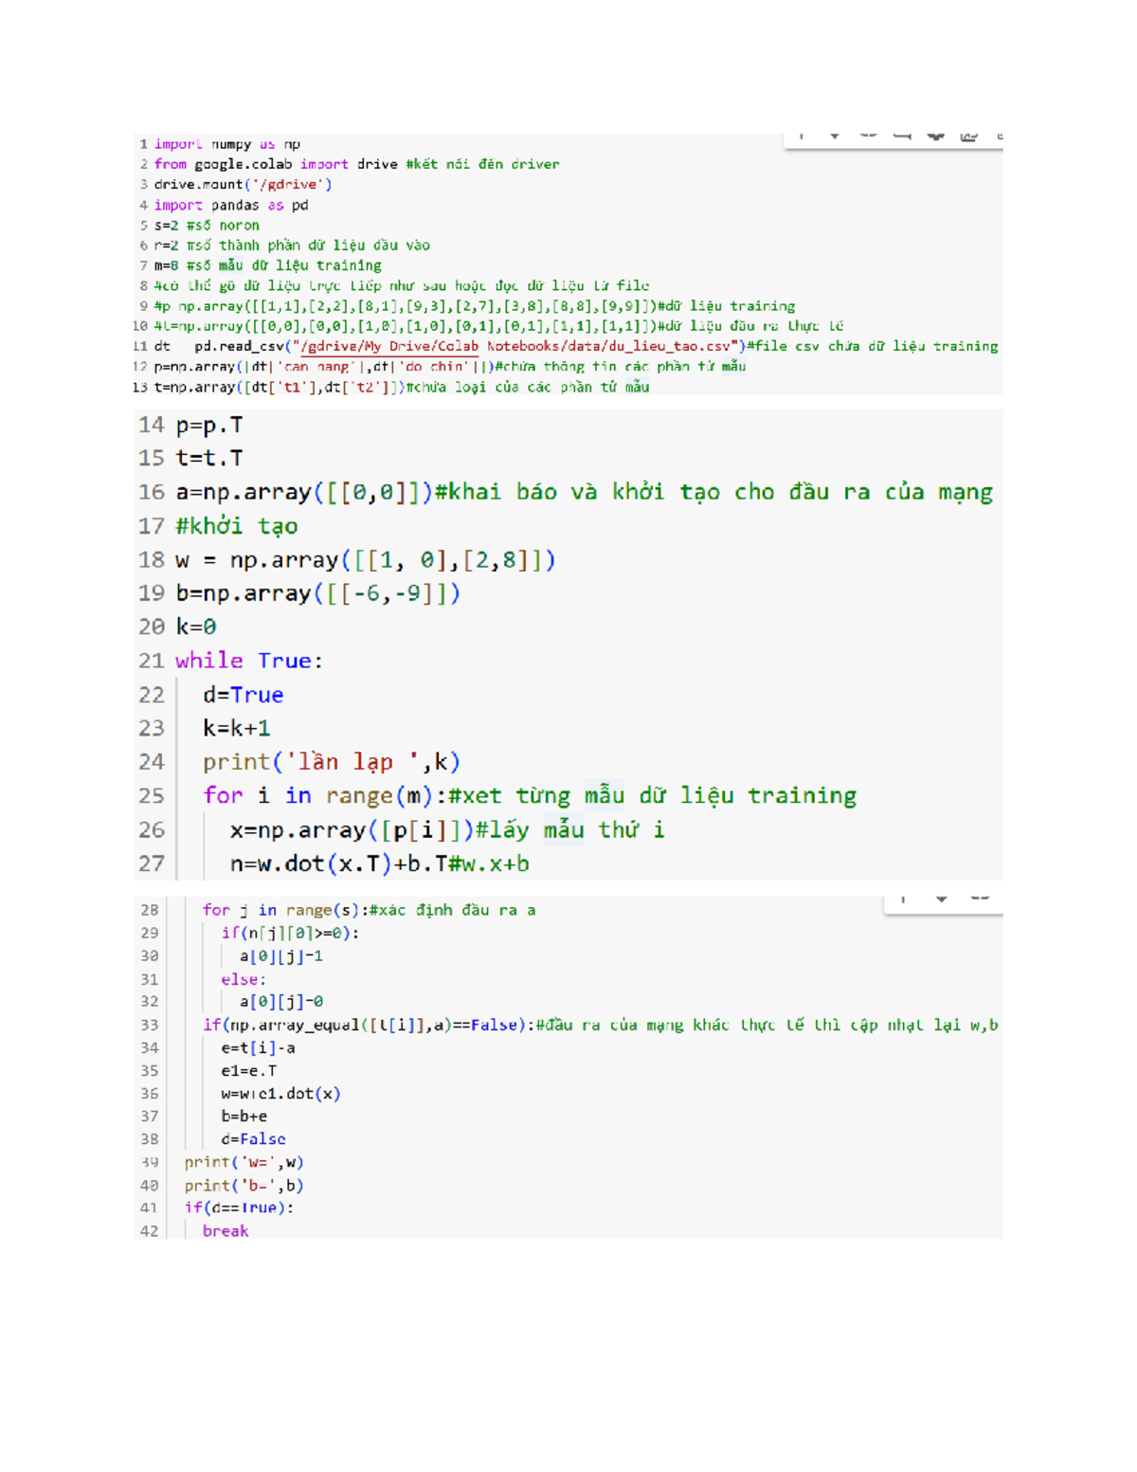Click the line 't=t.T'
Image resolution: width=1137 pixels, height=1472 pixels.
pos(209,458)
